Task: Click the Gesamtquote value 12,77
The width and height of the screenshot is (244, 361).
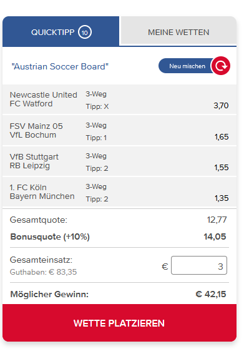Action: [x=217, y=220]
